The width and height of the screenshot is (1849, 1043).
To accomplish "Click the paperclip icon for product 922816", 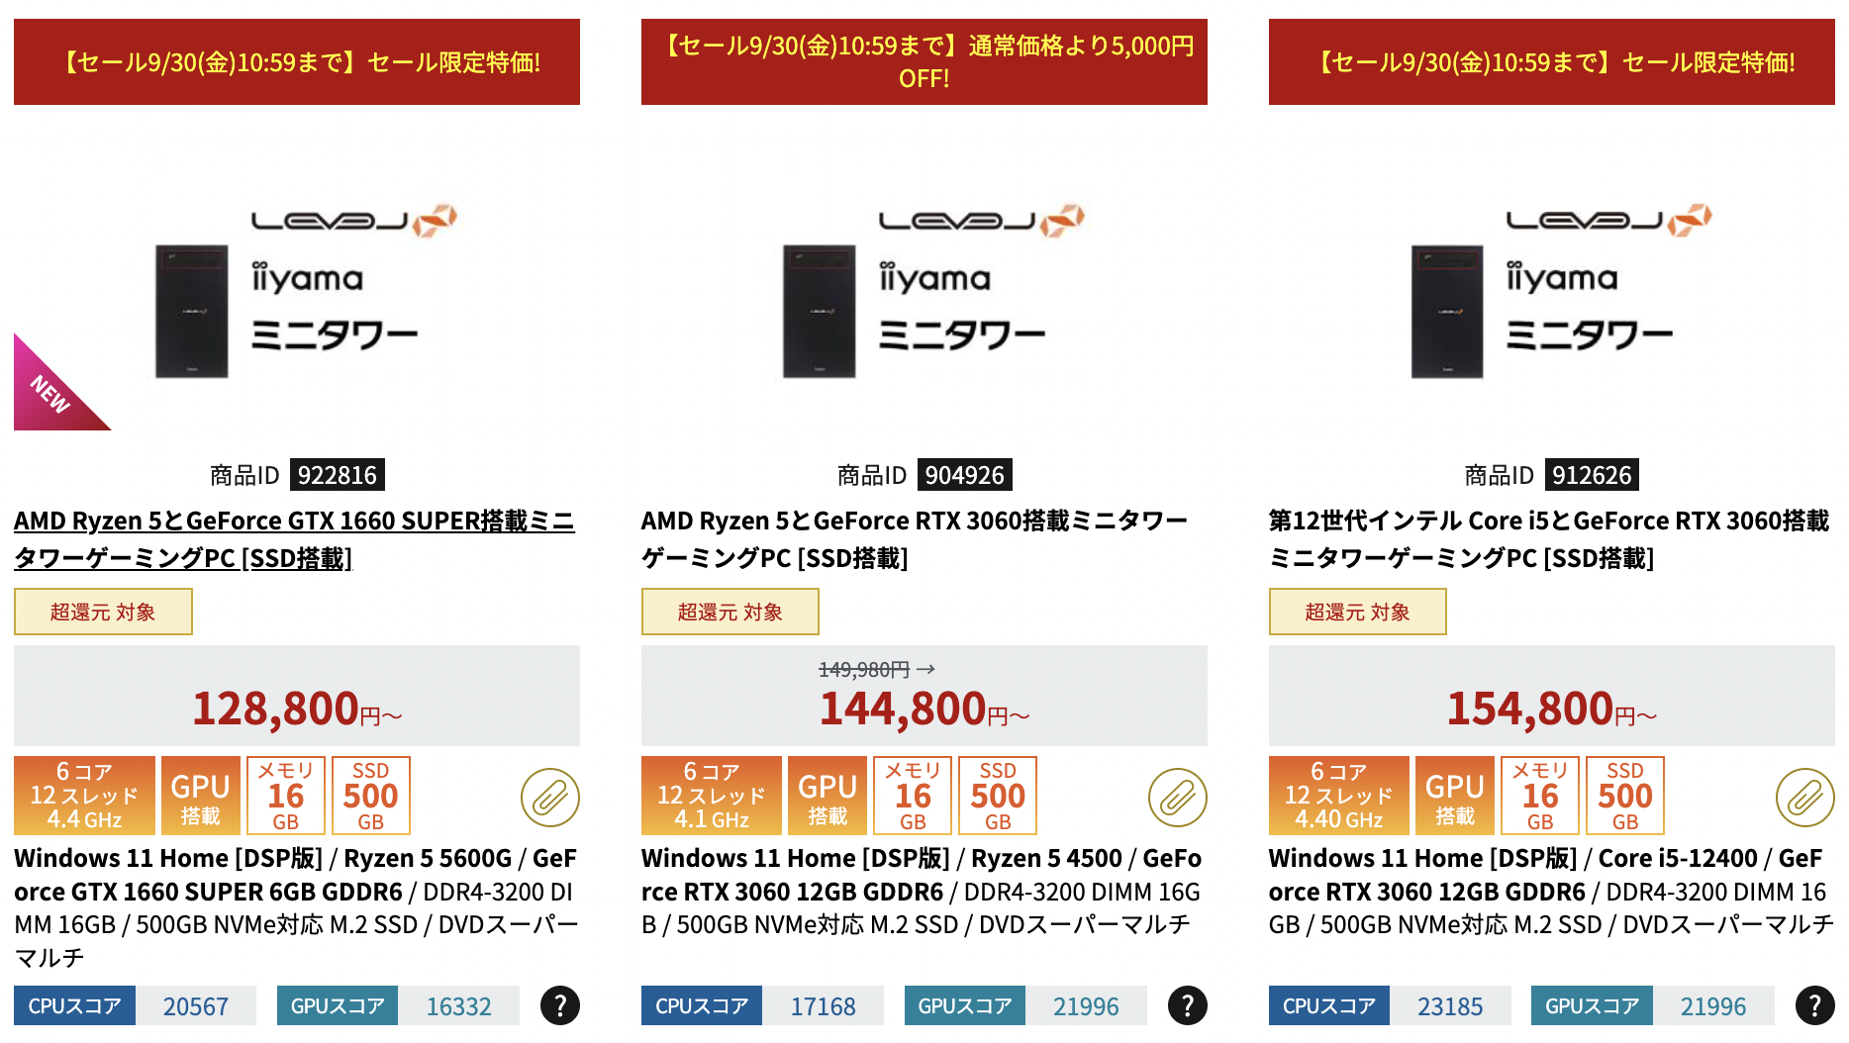I will tap(550, 797).
